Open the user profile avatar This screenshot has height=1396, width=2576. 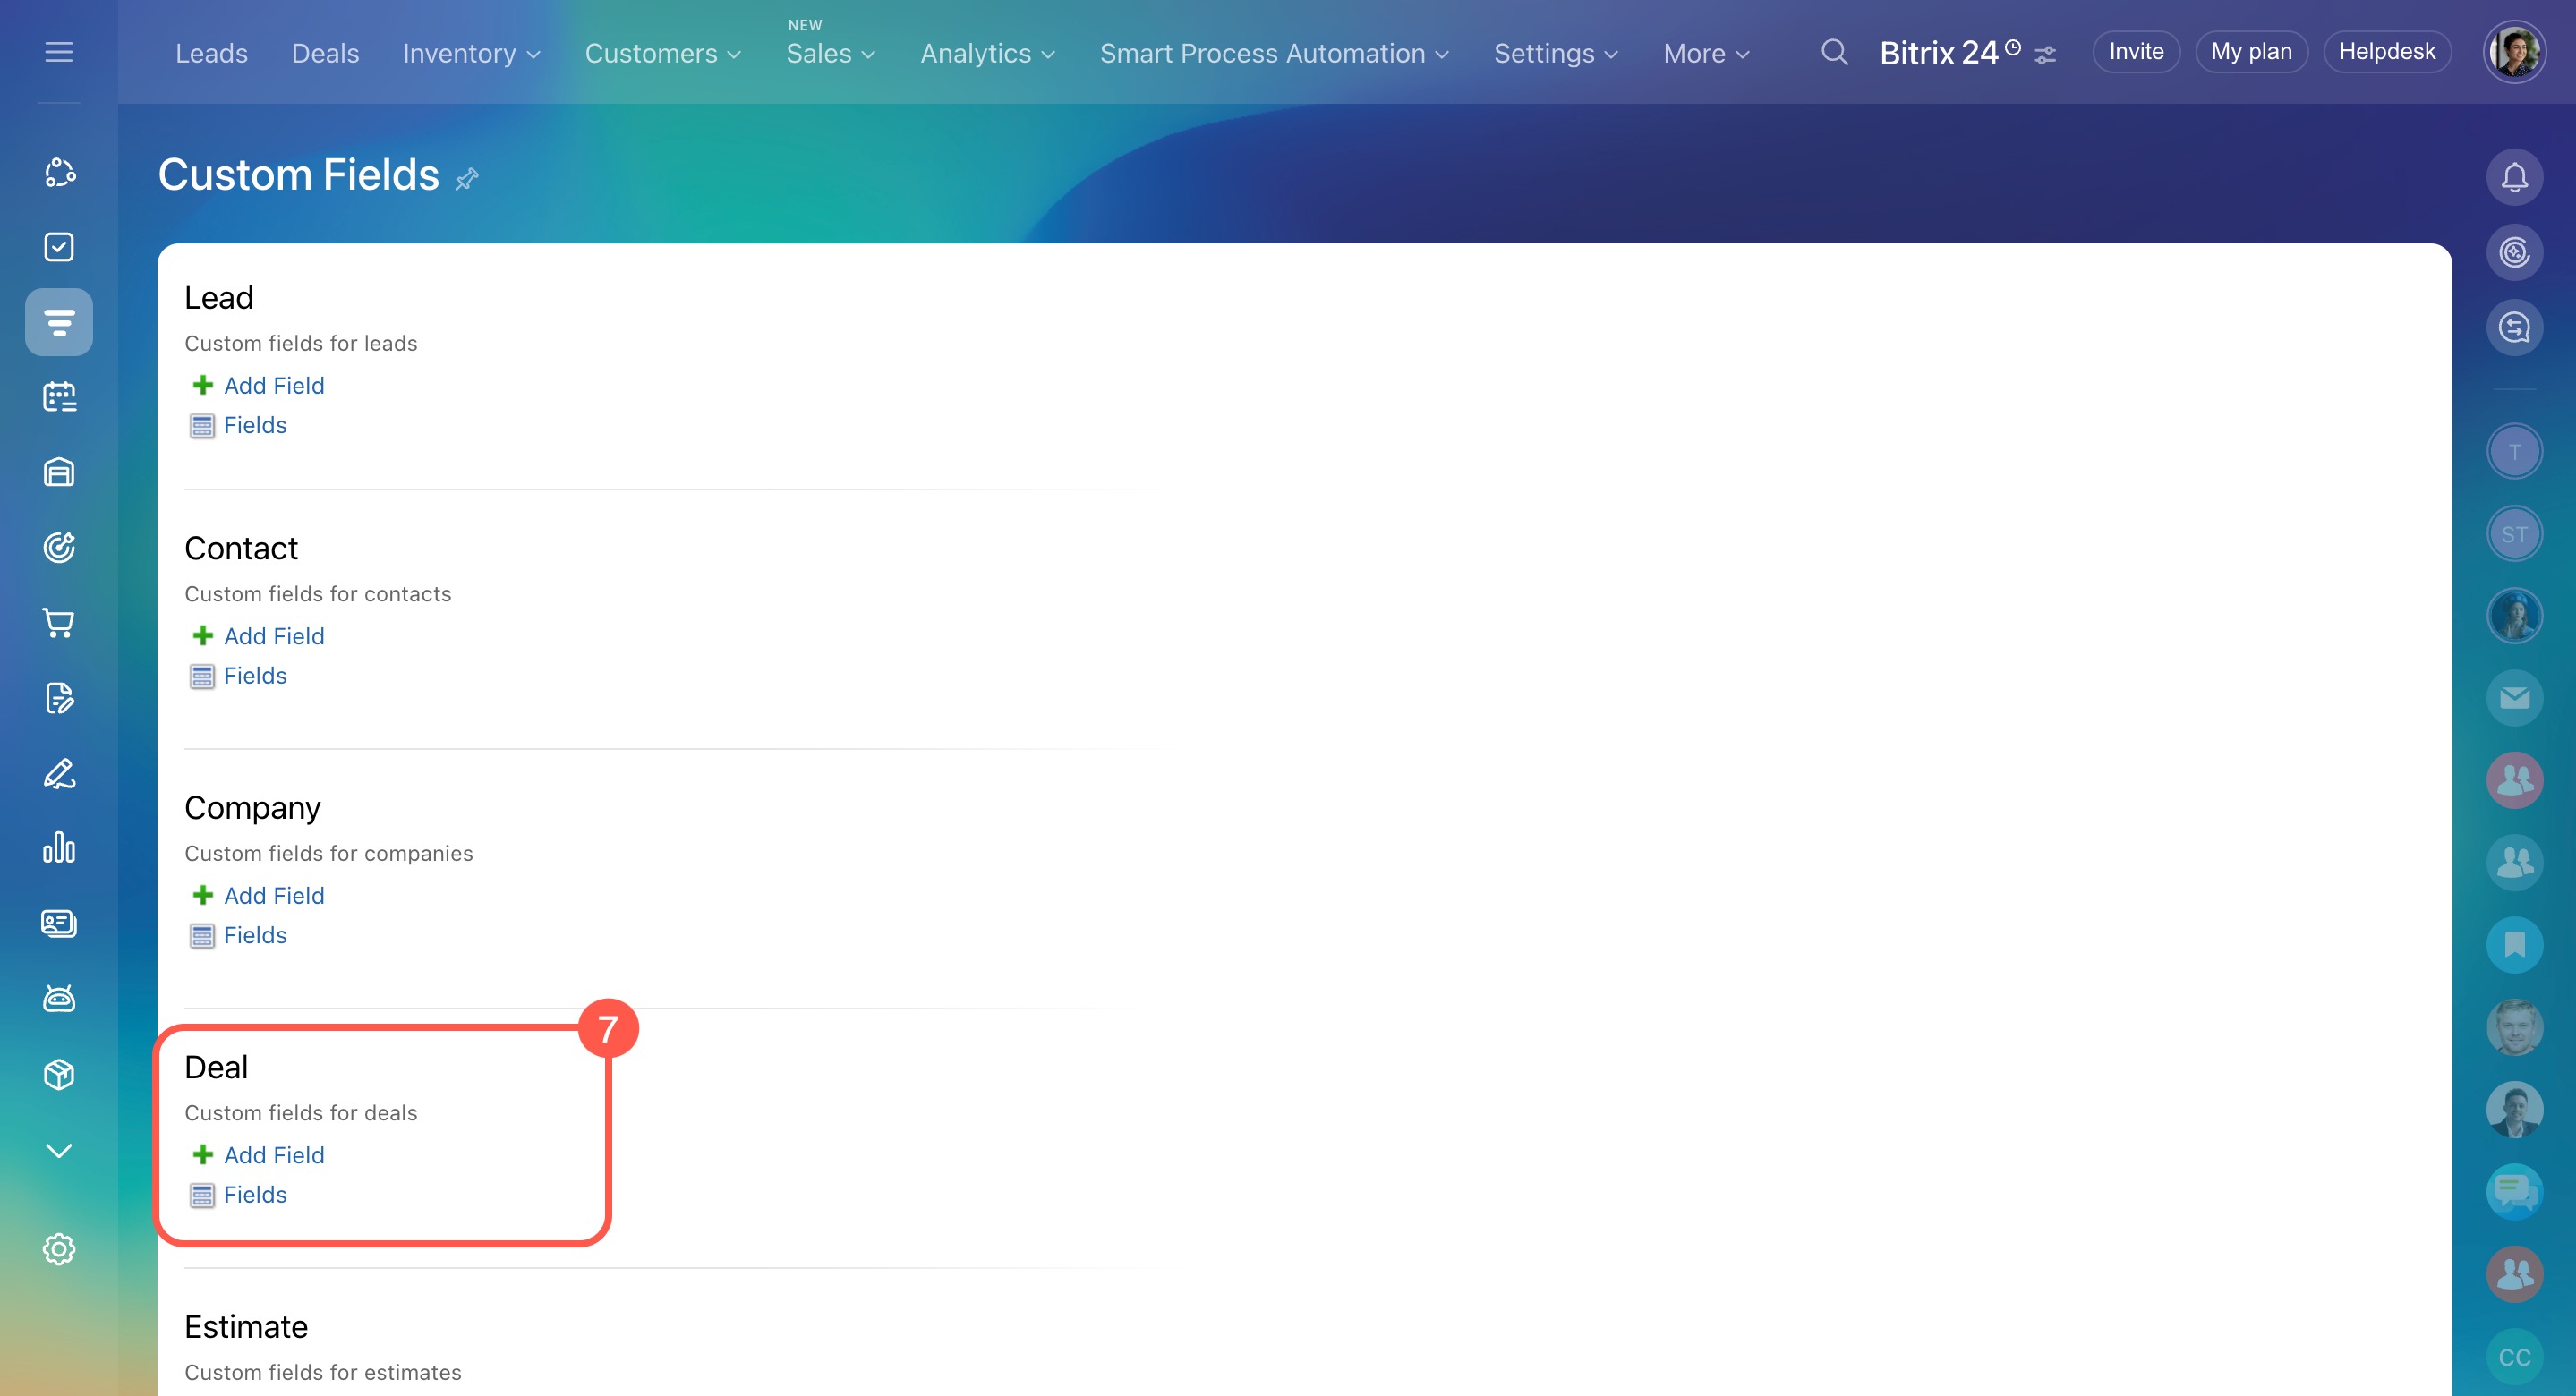(x=2513, y=52)
